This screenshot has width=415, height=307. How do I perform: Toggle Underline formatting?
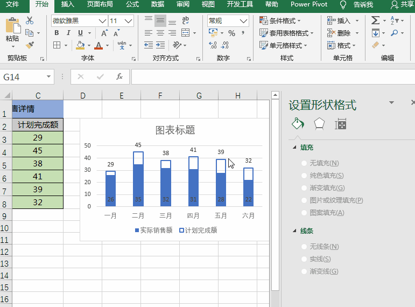[x=80, y=33]
